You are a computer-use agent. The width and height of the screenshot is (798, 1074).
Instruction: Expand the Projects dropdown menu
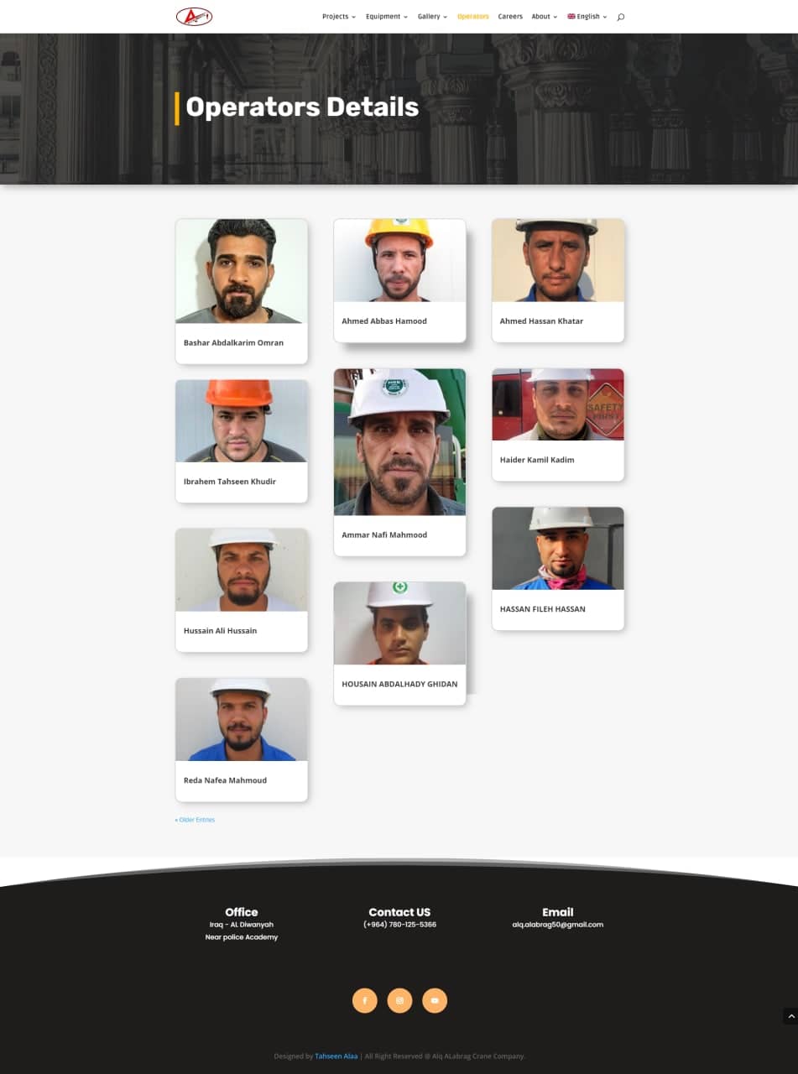339,17
